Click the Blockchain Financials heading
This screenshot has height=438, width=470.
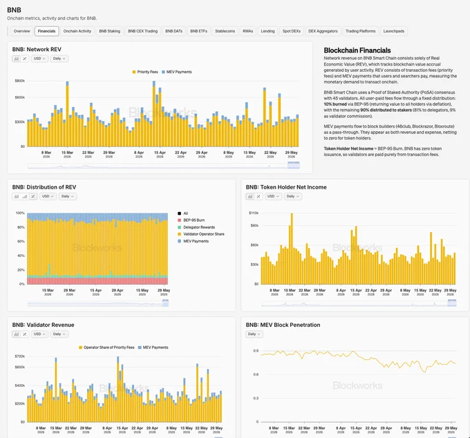tap(357, 50)
